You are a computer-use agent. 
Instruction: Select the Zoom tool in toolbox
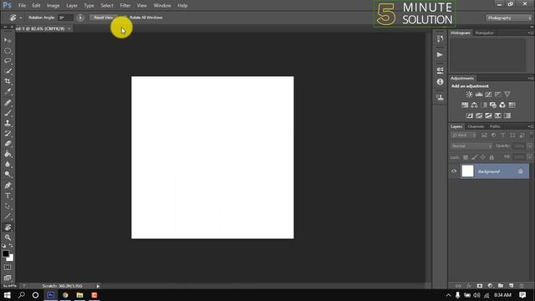point(8,237)
